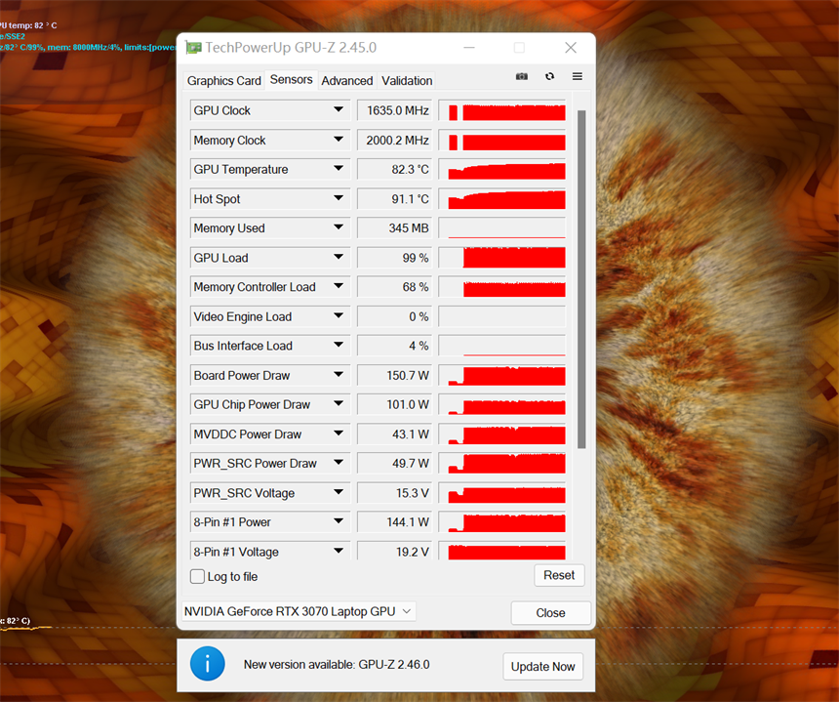Click the GPU-Z app icon in title bar

[x=193, y=48]
